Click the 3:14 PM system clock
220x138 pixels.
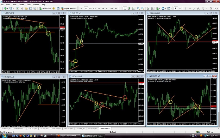214,136
